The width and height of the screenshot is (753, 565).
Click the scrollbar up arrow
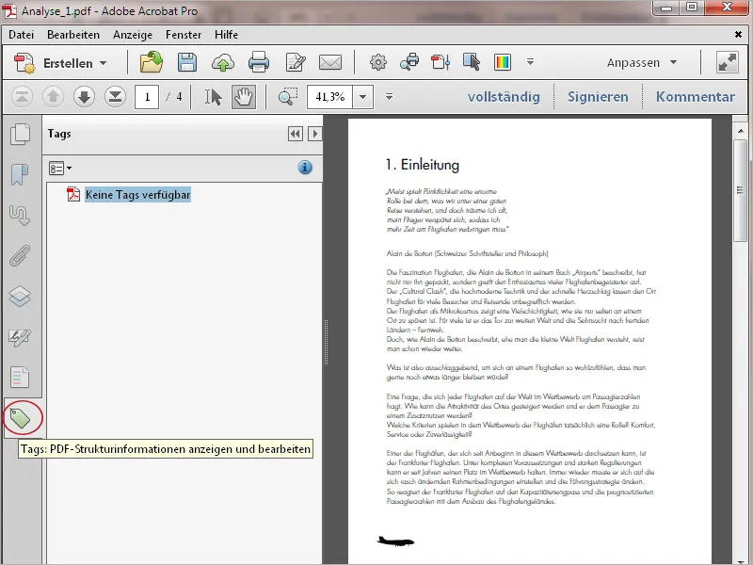point(740,130)
